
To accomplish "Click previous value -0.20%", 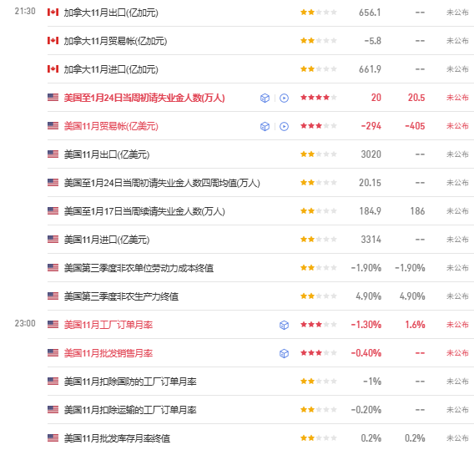I will pyautogui.click(x=366, y=410).
